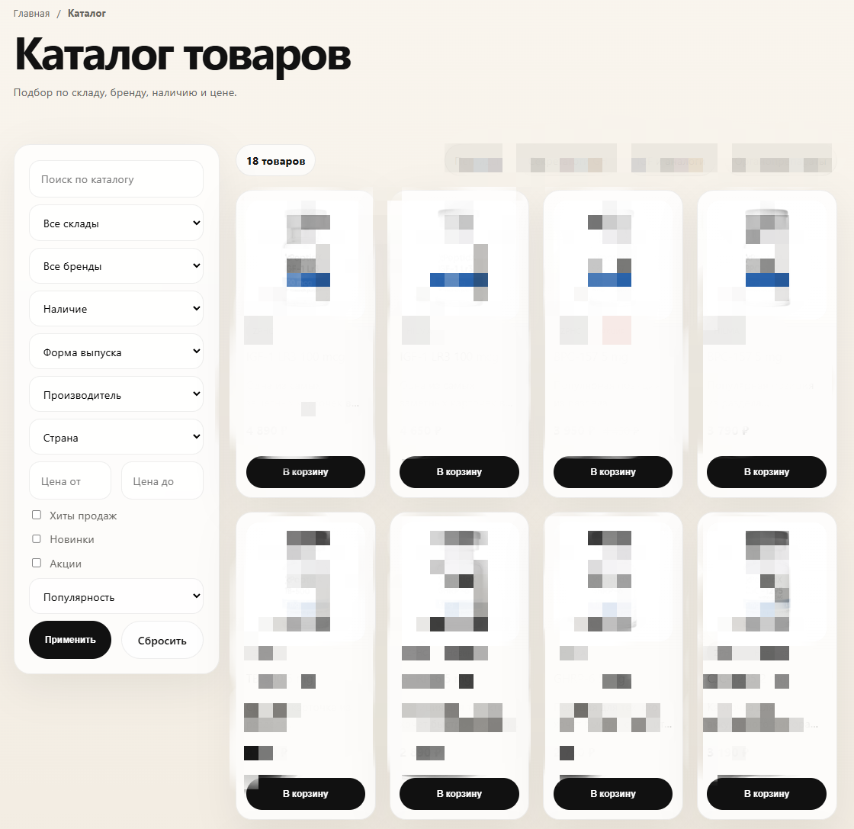Viewport: 854px width, 829px height.
Task: Click "В корзину" on the last bottom-row product
Action: [x=766, y=793]
